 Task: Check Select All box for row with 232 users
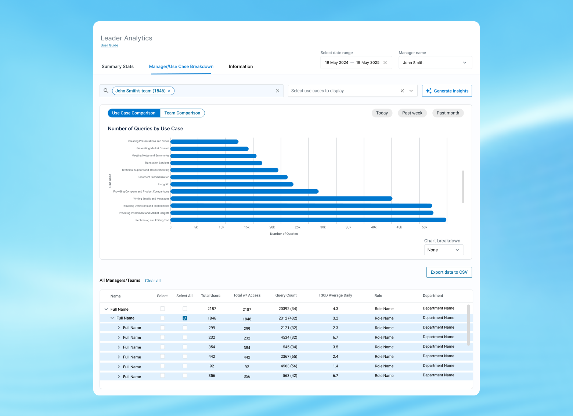(x=185, y=337)
